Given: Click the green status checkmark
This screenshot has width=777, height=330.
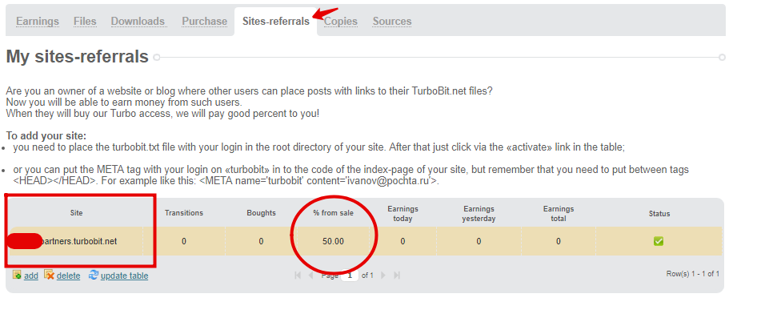Looking at the screenshot, I should (x=659, y=241).
